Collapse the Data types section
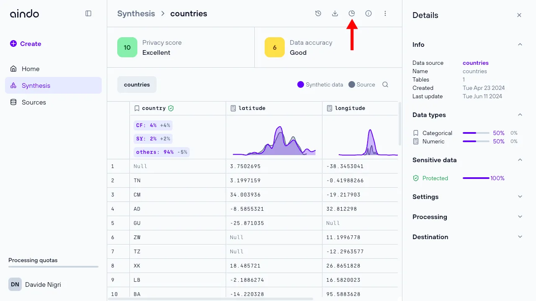The height and width of the screenshot is (301, 536). click(520, 115)
